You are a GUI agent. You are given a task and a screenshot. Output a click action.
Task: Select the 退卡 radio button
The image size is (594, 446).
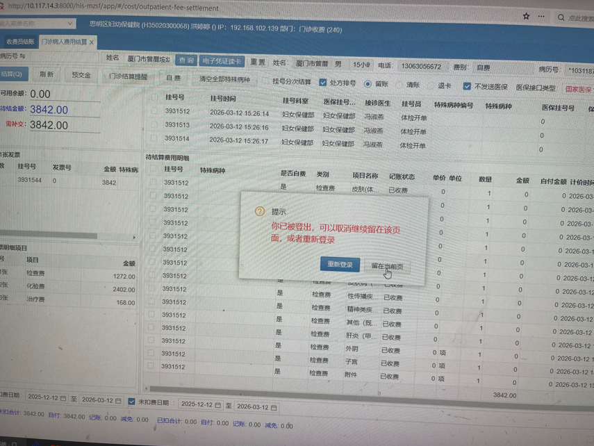coord(430,85)
